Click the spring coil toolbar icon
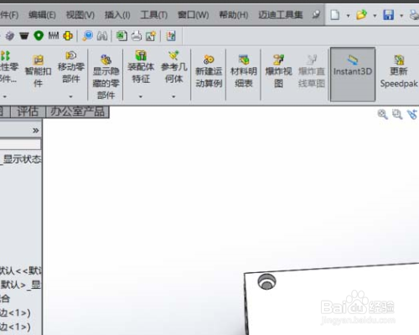Screen dimensions: 419x335 pos(54,35)
